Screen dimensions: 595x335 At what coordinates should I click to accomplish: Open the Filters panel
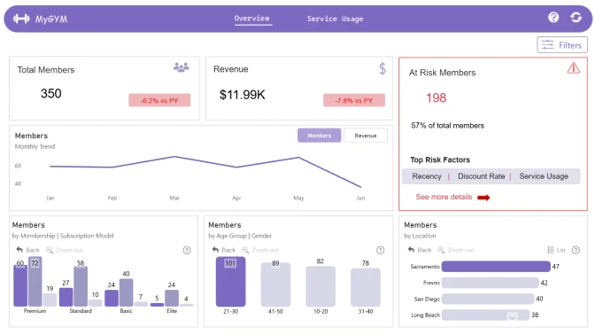click(562, 45)
